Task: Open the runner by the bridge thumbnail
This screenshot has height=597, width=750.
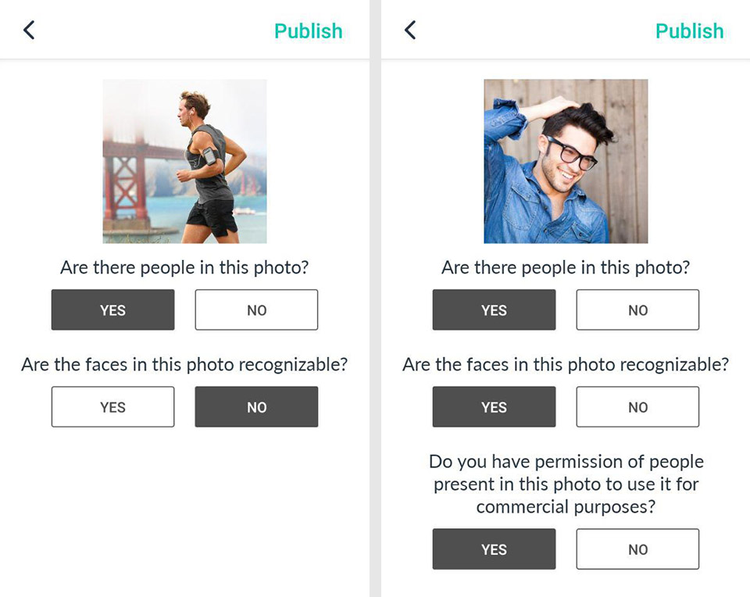Action: click(184, 161)
